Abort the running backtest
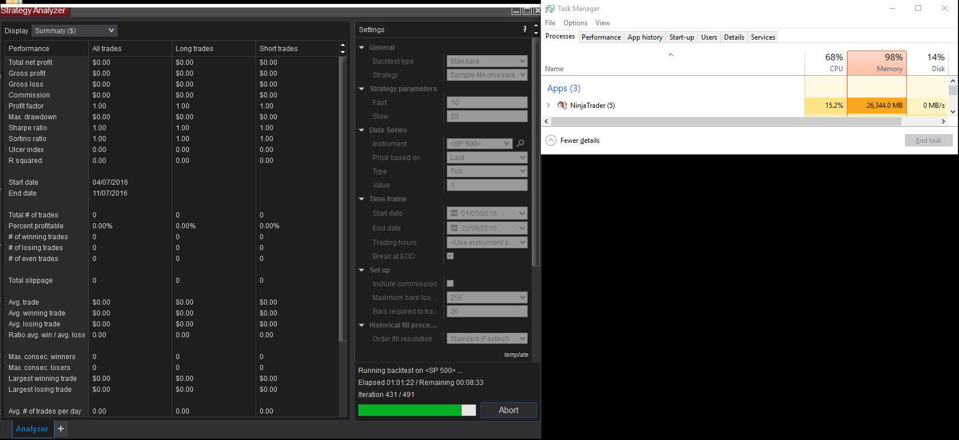This screenshot has width=959, height=440. (x=509, y=410)
